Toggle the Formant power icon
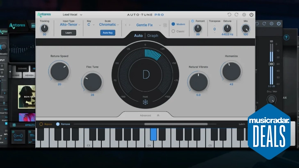The height and width of the screenshot is (168, 299). click(x=192, y=21)
